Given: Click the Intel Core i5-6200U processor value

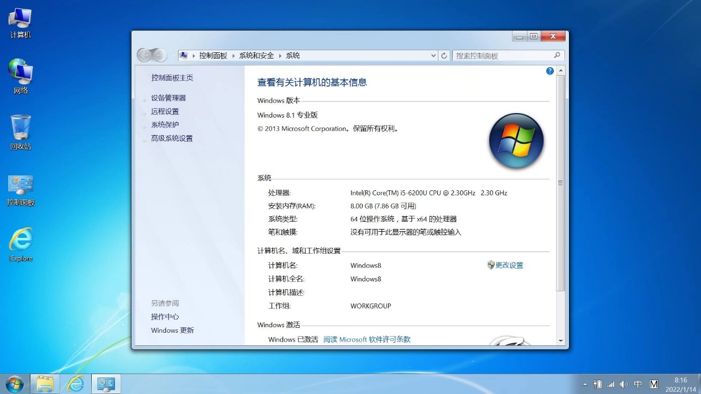Looking at the screenshot, I should [x=428, y=193].
